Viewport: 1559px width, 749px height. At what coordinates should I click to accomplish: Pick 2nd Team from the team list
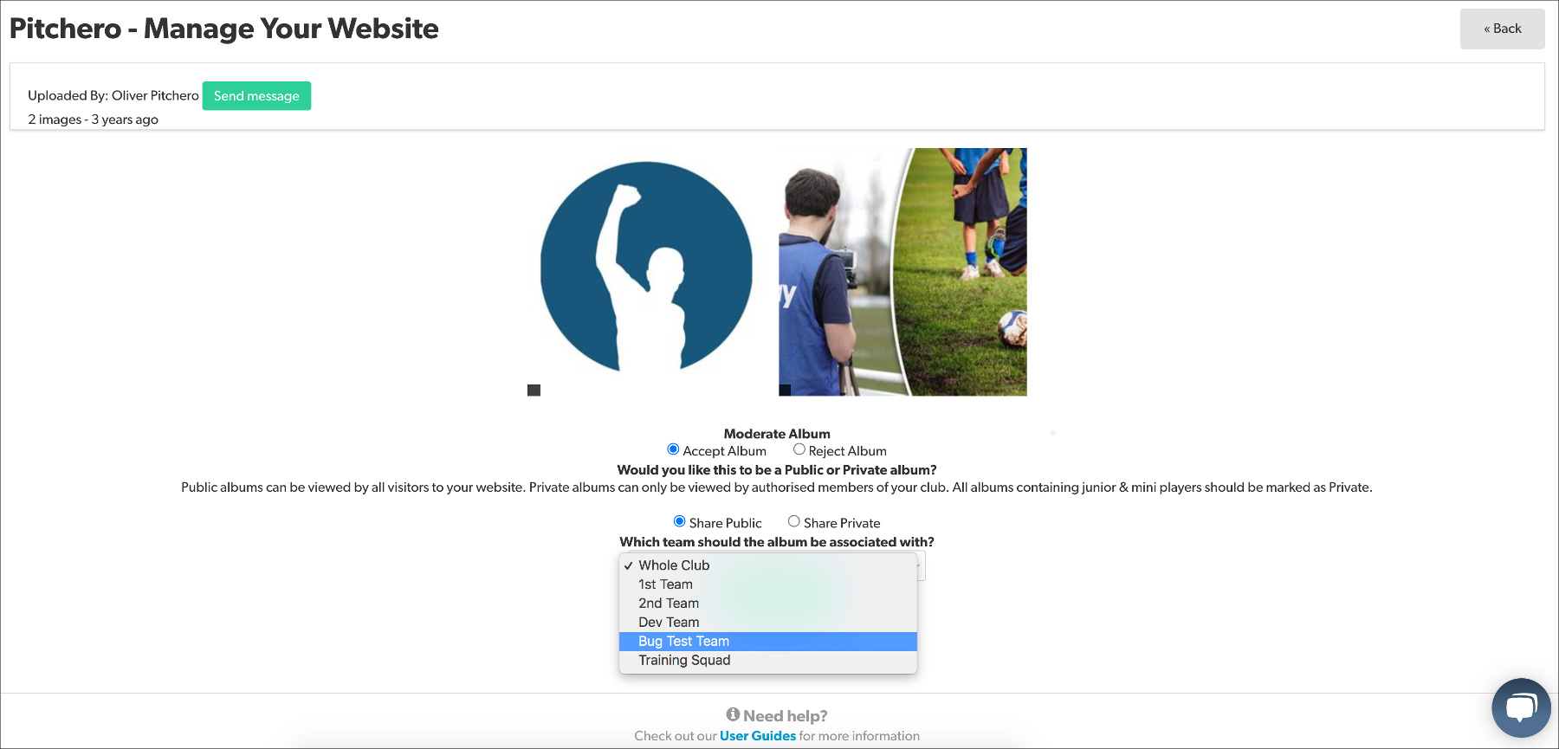pyautogui.click(x=768, y=604)
